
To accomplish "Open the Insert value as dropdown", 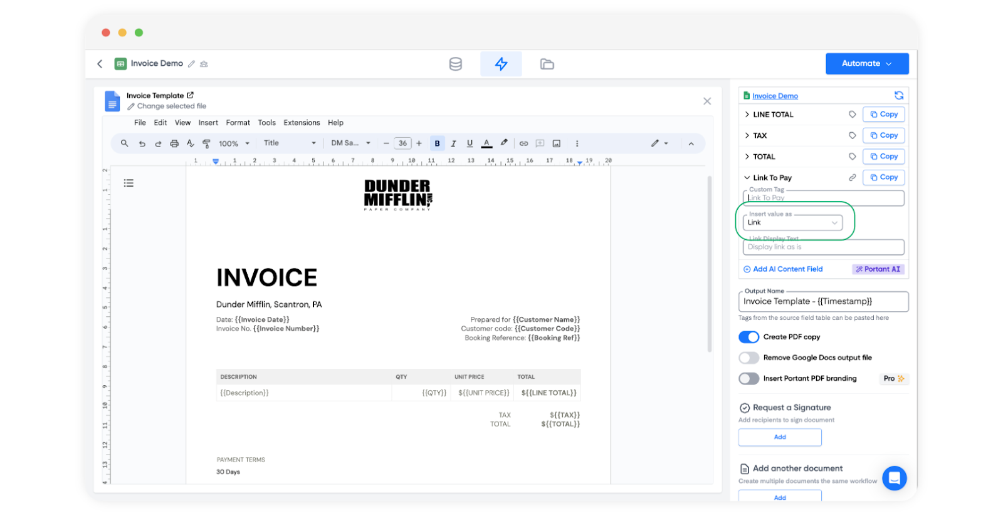I will click(x=792, y=222).
